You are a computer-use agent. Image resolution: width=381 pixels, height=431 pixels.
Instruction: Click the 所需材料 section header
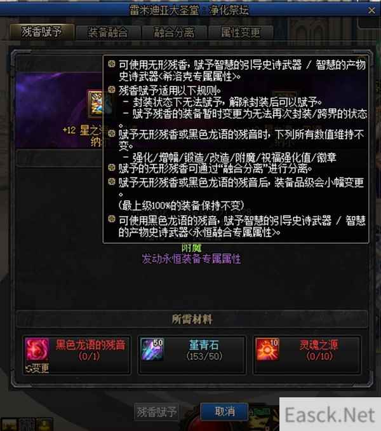192,319
